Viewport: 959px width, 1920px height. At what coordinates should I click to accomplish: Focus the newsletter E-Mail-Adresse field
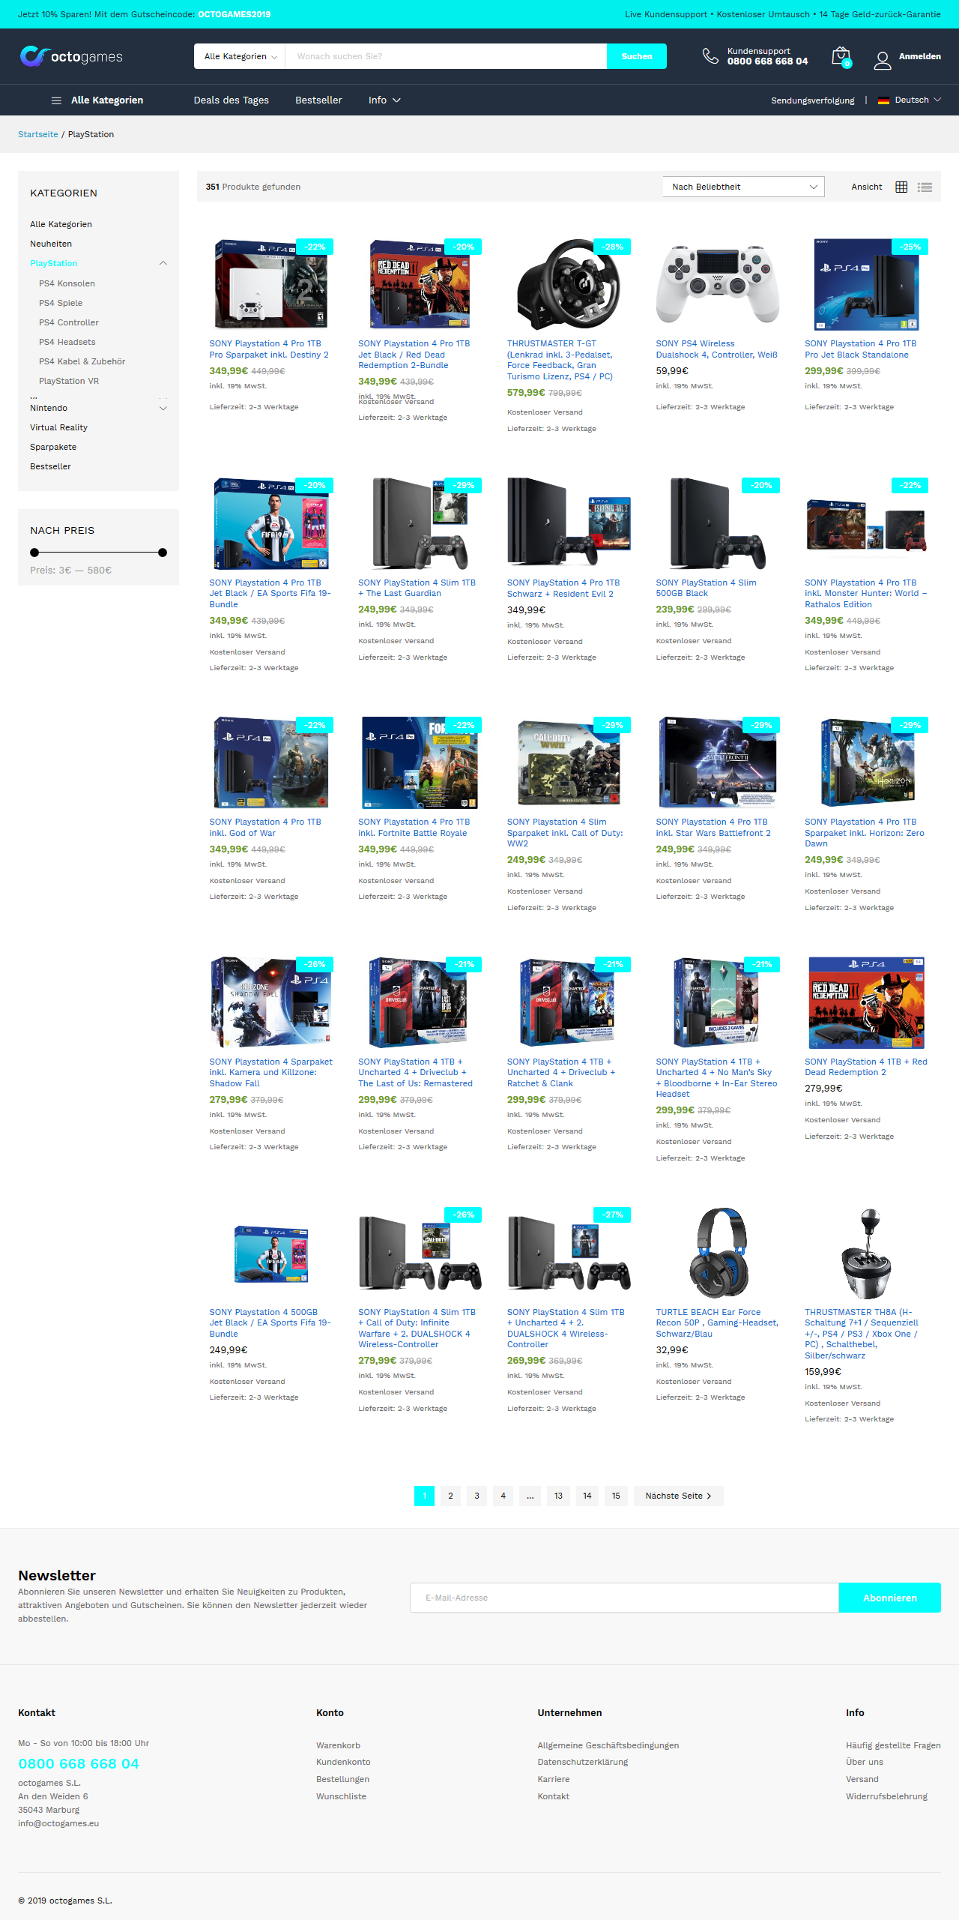624,1598
